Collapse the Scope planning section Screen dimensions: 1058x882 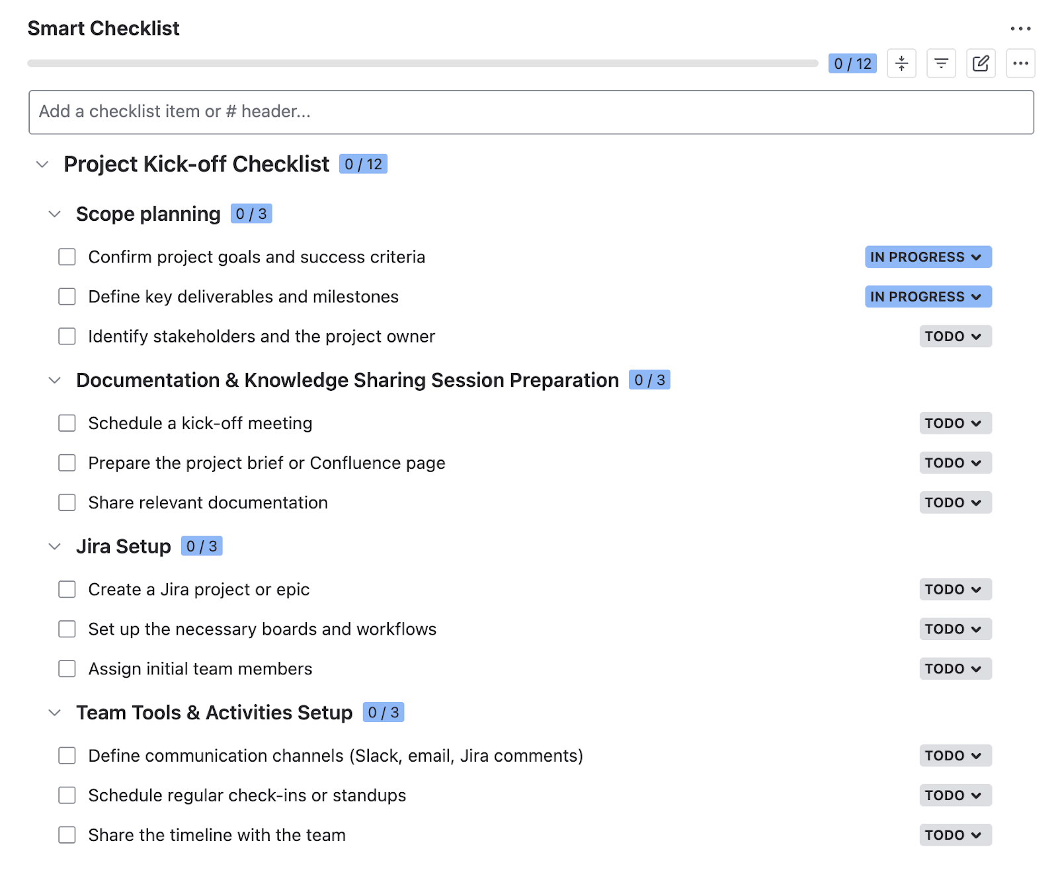54,214
